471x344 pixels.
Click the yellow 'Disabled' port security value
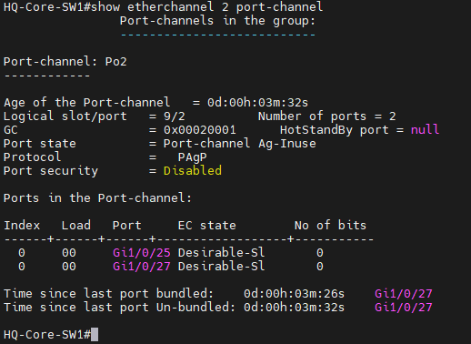click(x=193, y=171)
